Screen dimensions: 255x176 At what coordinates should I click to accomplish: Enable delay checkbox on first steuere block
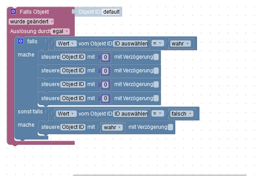pyautogui.click(x=156, y=57)
